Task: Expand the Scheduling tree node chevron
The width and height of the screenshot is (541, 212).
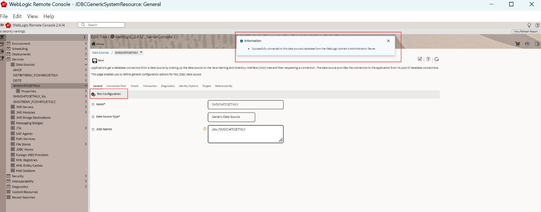Action: pos(86,49)
